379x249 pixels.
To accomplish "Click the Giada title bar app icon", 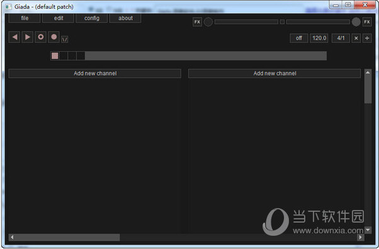I will (x=8, y=7).
